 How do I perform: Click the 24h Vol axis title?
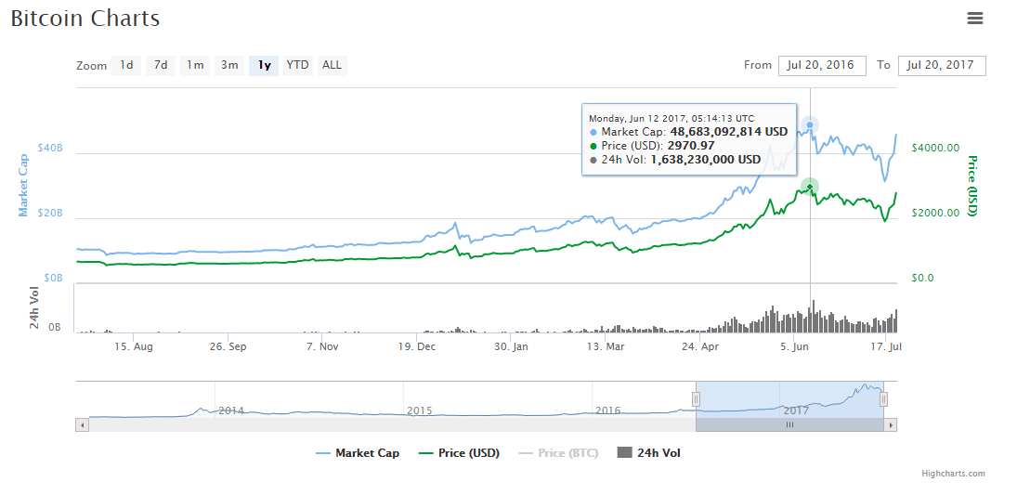click(35, 308)
